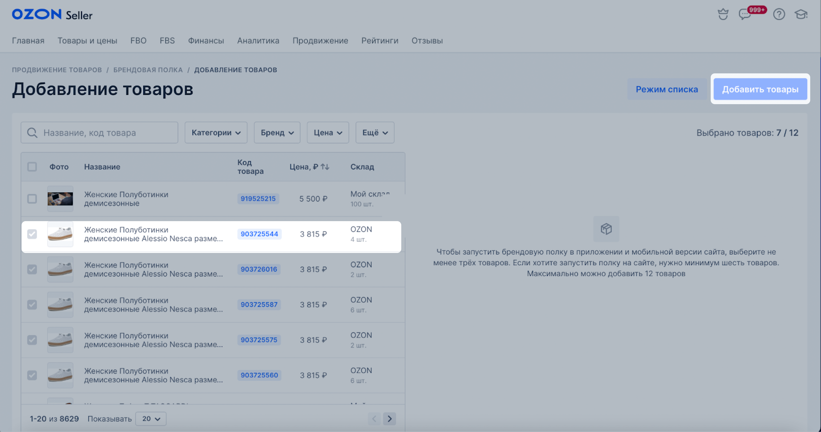
Task: Click Женские Полуботинки демисезонные name in row 919525215
Action: [126, 199]
